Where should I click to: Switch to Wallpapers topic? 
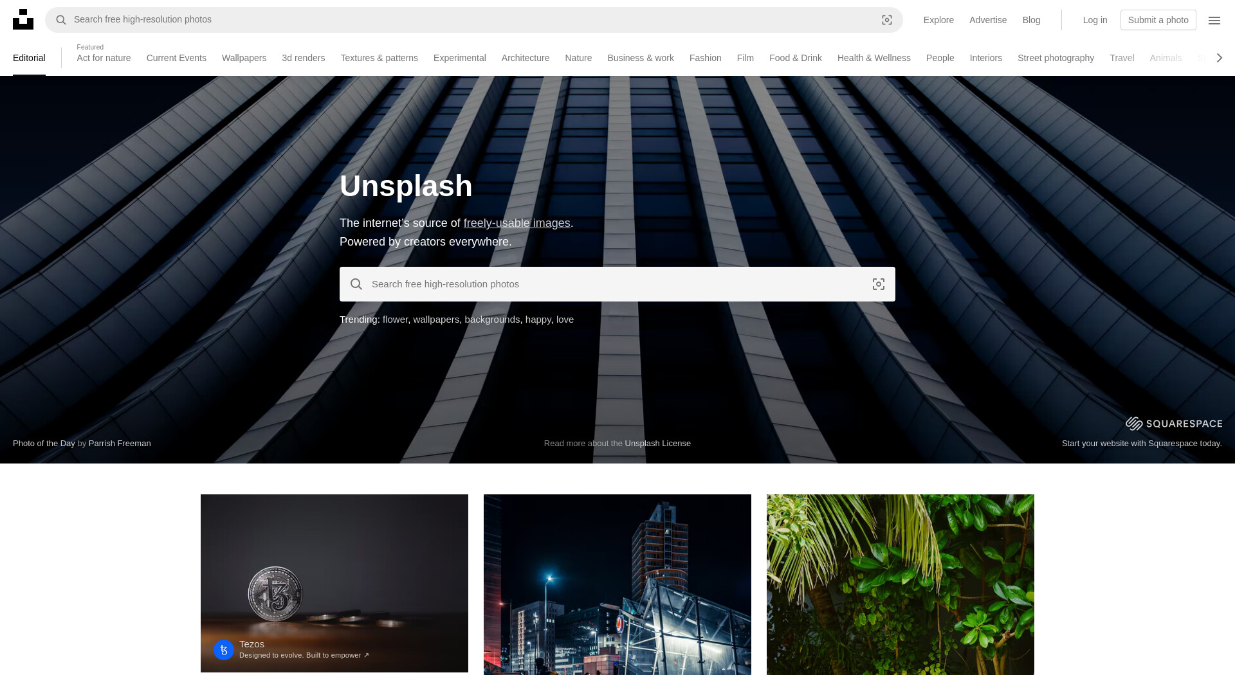tap(244, 58)
